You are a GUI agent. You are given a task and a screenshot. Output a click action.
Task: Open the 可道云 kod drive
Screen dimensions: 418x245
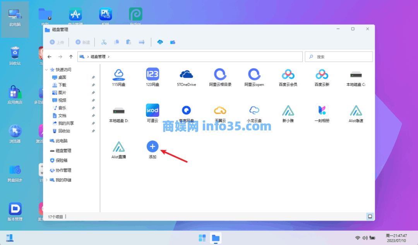coord(152,113)
